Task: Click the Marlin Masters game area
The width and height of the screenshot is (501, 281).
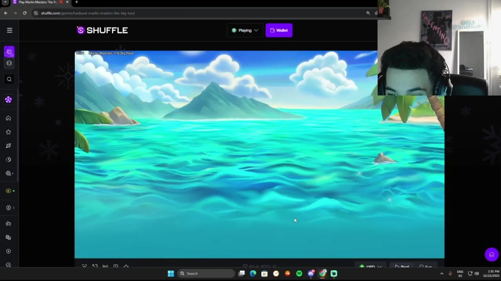Action: point(260,155)
